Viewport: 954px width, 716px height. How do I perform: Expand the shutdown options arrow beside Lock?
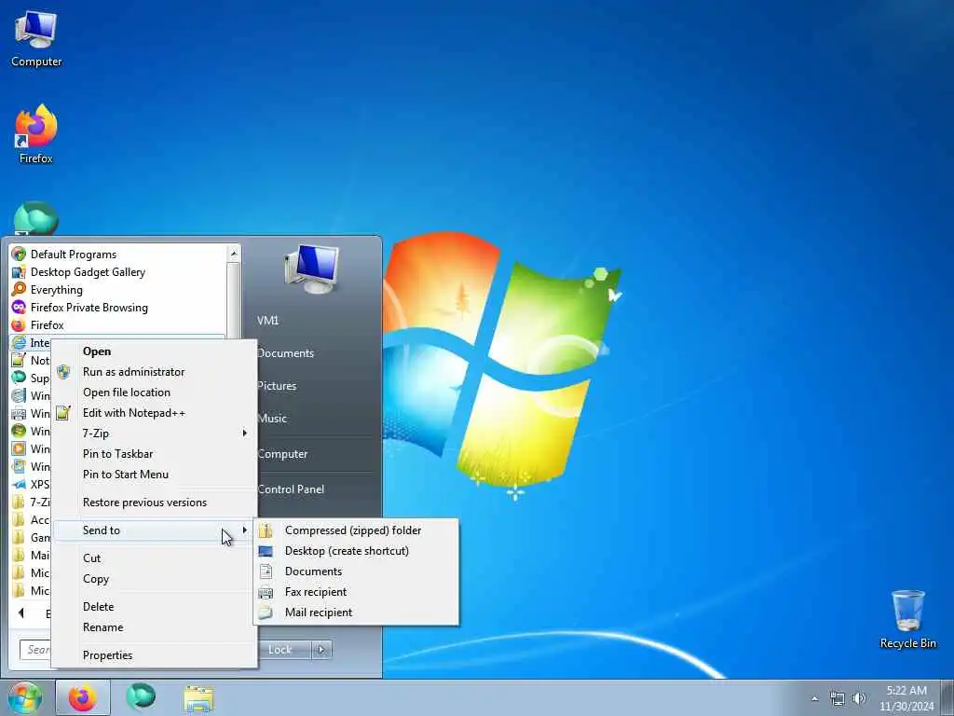click(321, 650)
